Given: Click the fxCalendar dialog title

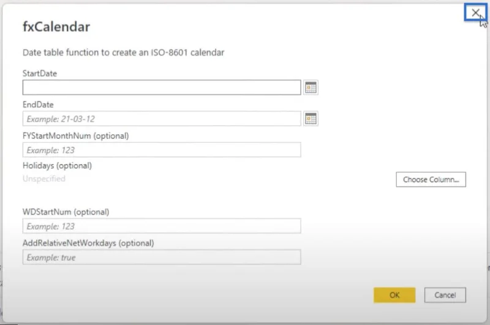Looking at the screenshot, I should click(x=56, y=26).
